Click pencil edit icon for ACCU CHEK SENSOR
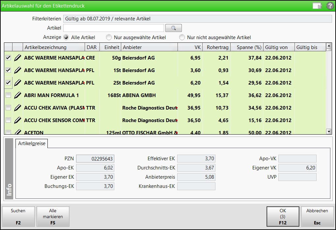 pos(17,120)
